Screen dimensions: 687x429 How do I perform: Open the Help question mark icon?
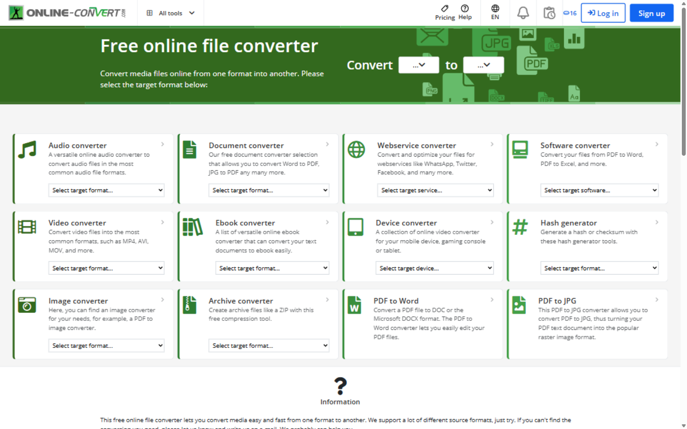click(x=465, y=8)
